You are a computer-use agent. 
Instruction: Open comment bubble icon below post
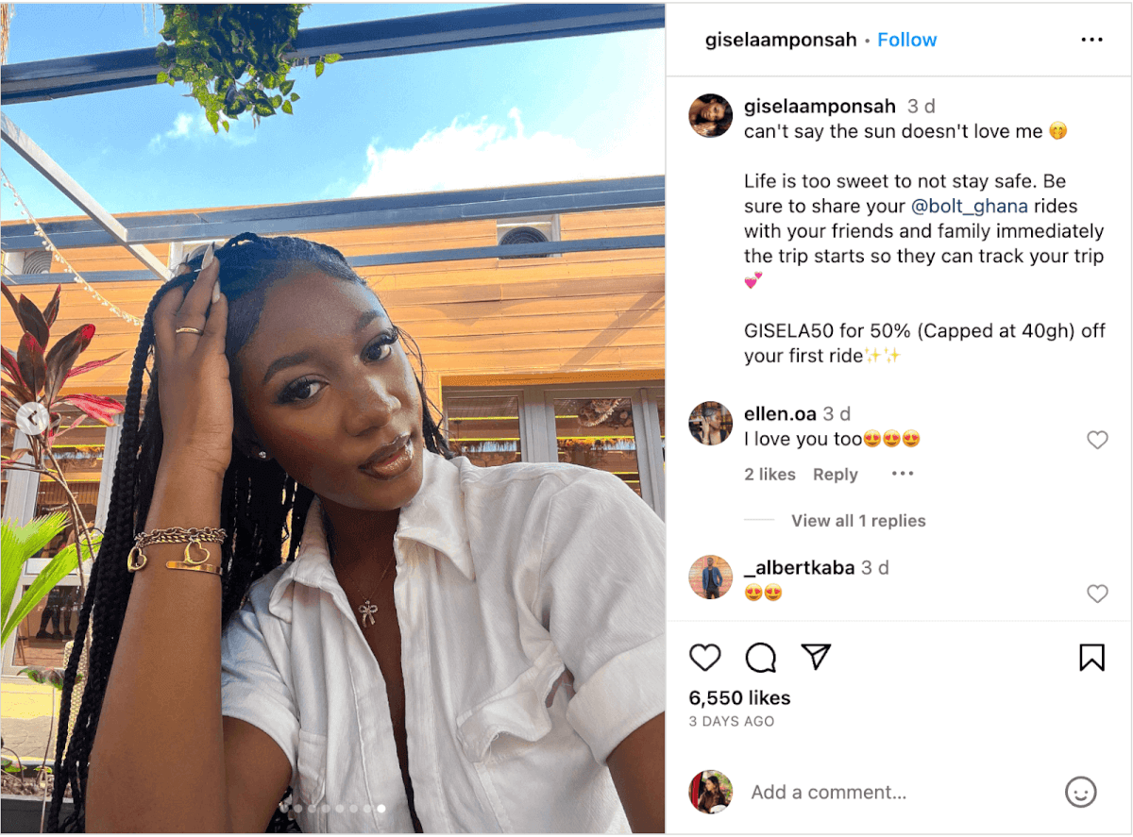761,658
